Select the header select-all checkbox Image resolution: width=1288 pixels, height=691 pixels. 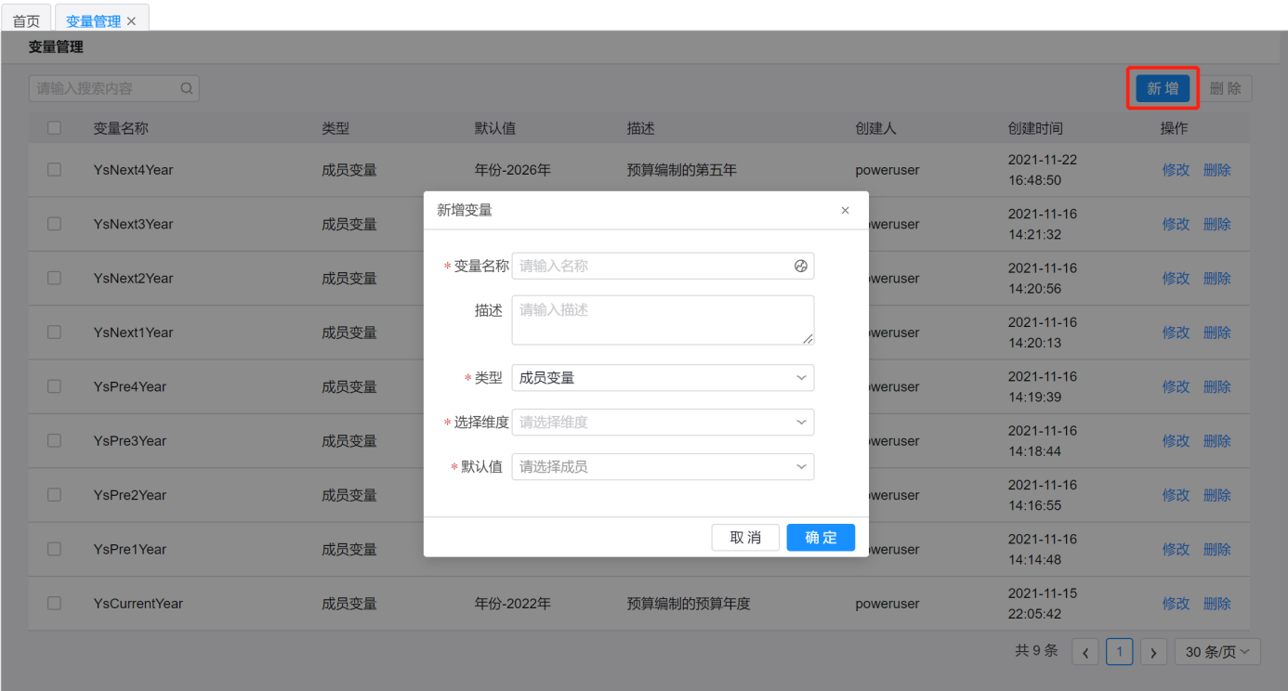[54, 128]
